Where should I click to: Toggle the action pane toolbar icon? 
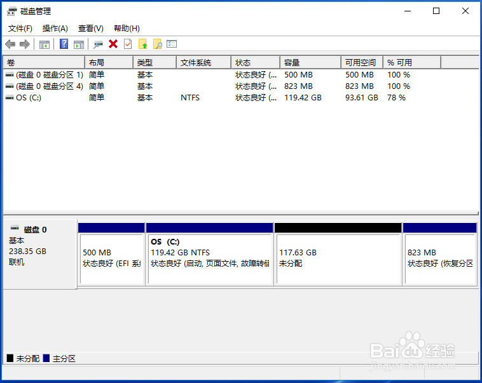pyautogui.click(x=79, y=44)
